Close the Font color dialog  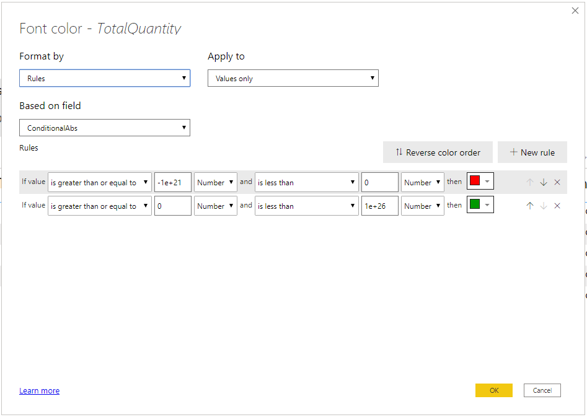tap(574, 11)
